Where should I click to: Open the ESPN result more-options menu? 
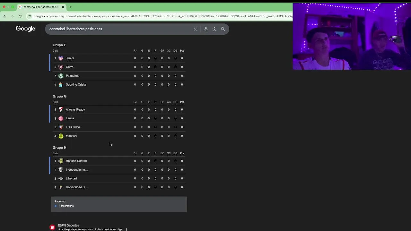(127, 229)
